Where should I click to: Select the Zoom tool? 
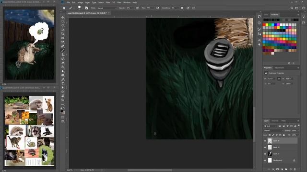[63, 100]
